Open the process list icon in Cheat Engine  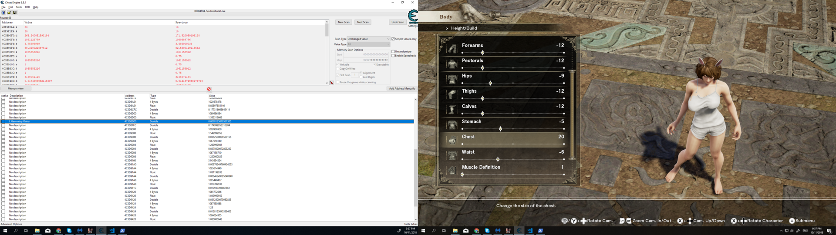click(3, 13)
